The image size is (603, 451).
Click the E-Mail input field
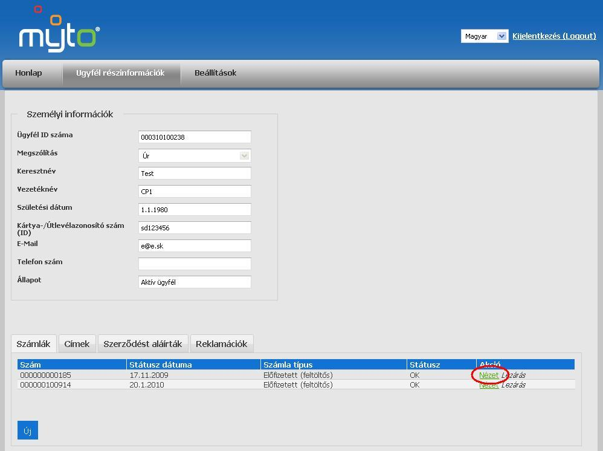point(195,245)
